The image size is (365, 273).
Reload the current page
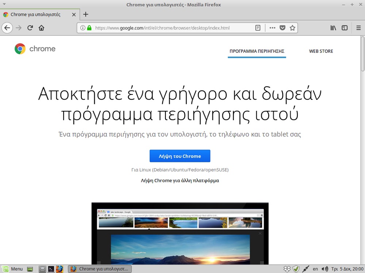pyautogui.click(x=30, y=28)
